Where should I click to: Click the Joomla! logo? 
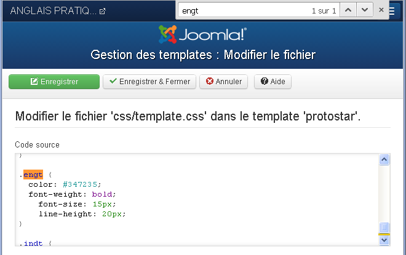pyautogui.click(x=202, y=35)
